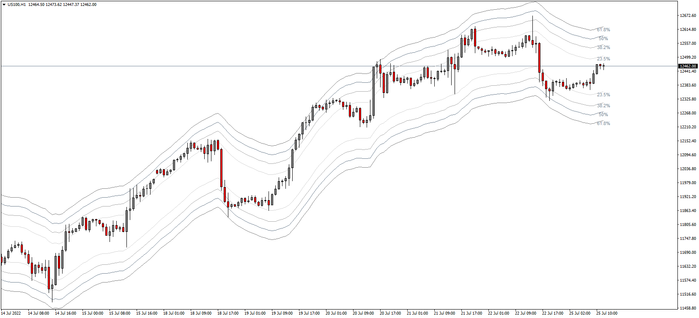699x318 pixels.
Task: Select the upper band 38.2% Fibonacci label
Action: [x=603, y=47]
